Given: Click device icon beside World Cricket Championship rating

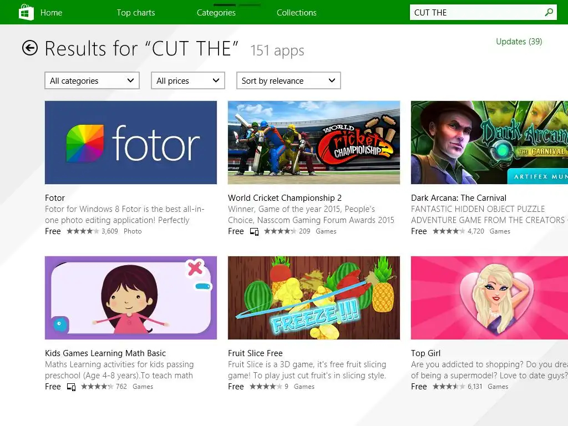Looking at the screenshot, I should (254, 231).
